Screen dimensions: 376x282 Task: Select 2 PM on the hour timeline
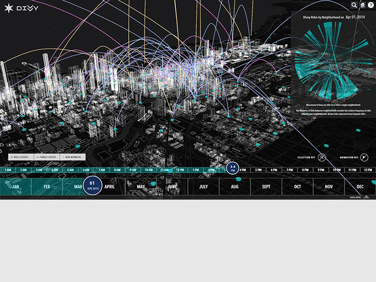tap(211, 170)
